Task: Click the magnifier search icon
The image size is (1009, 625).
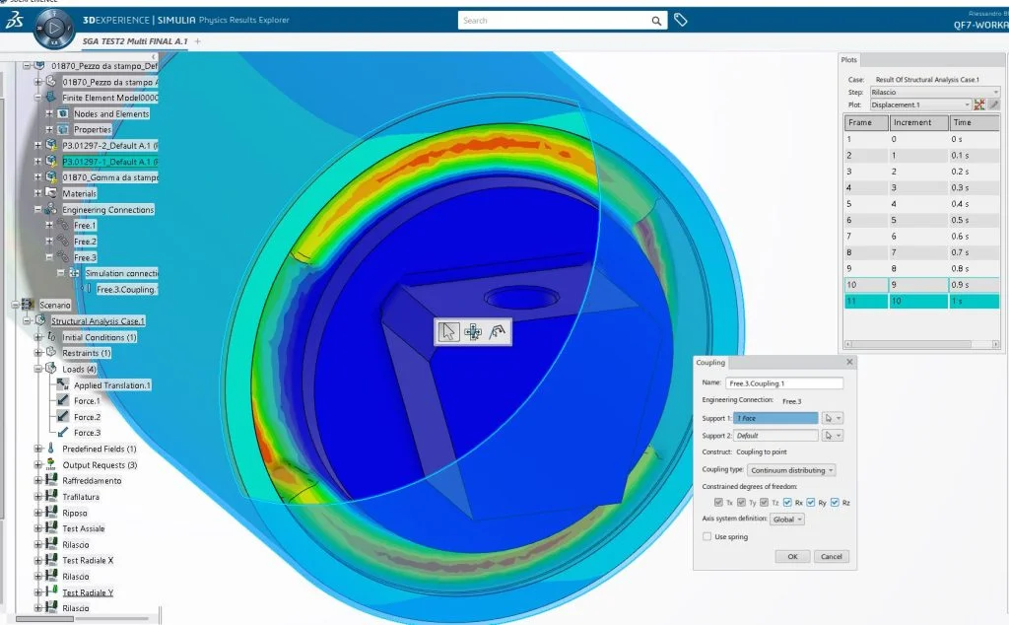Action: [x=657, y=21]
